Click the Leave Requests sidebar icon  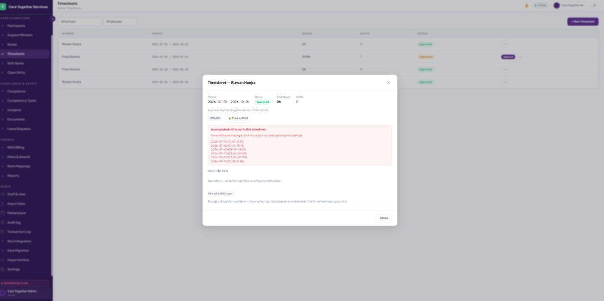click(3, 129)
